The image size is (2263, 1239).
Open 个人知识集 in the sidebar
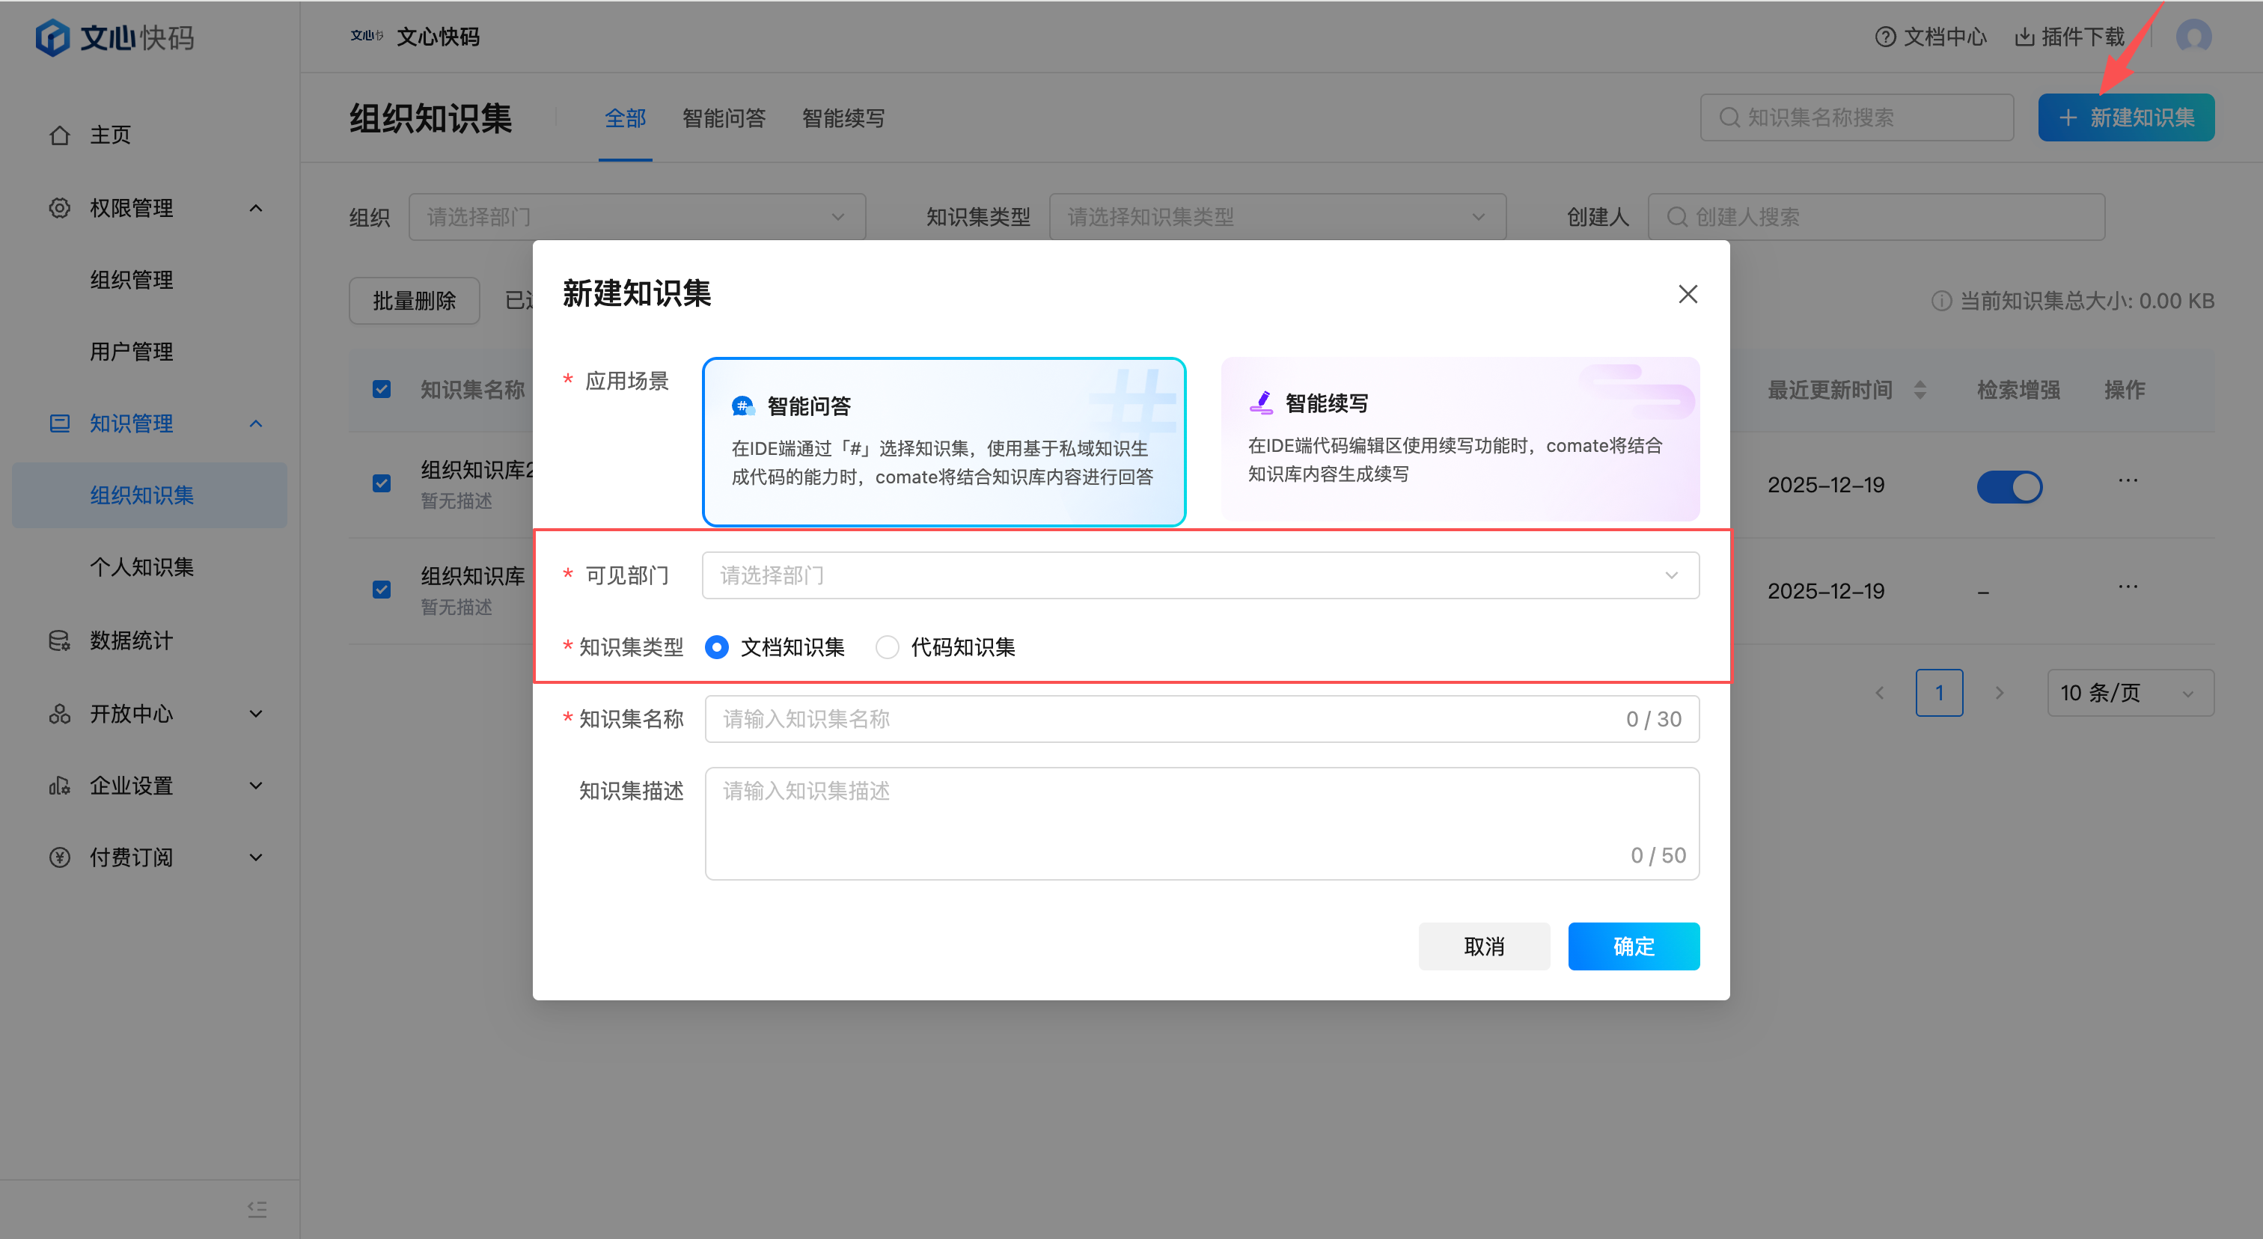tap(141, 567)
